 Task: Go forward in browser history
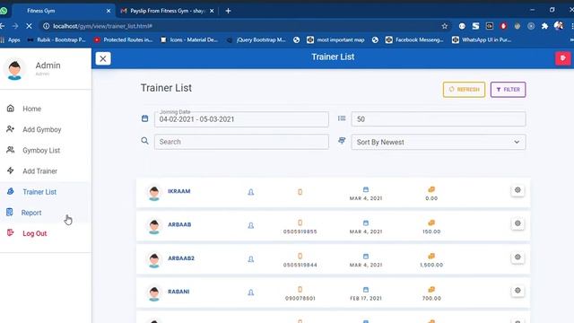15,26
